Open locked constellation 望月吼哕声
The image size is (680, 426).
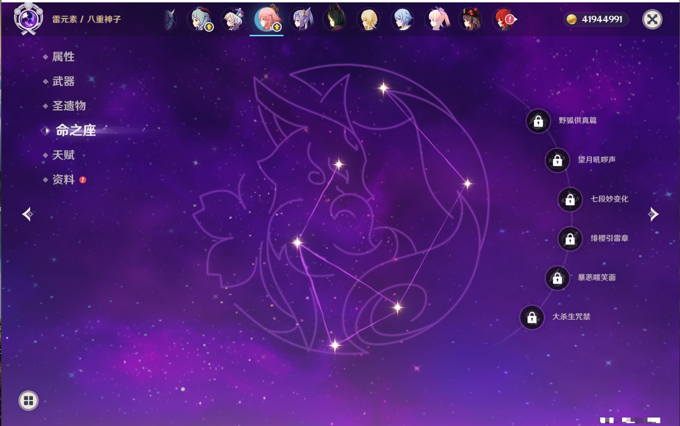558,161
